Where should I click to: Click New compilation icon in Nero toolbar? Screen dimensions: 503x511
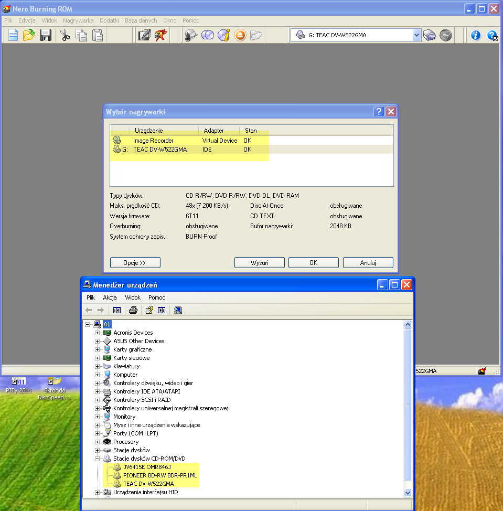(x=13, y=35)
